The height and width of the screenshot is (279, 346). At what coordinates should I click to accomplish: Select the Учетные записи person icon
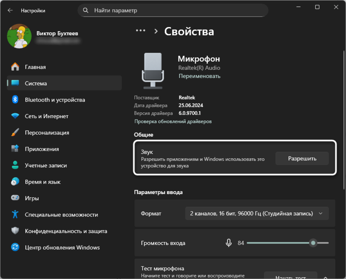click(15, 165)
